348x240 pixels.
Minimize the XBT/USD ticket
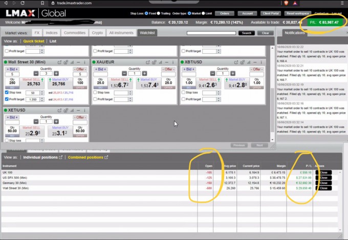(x=255, y=62)
